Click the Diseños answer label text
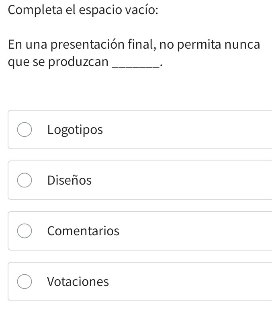The image size is (272, 331). pyautogui.click(x=69, y=181)
